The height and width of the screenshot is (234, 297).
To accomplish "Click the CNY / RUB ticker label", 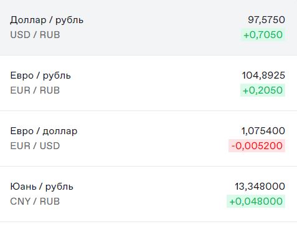I will pos(35,202).
